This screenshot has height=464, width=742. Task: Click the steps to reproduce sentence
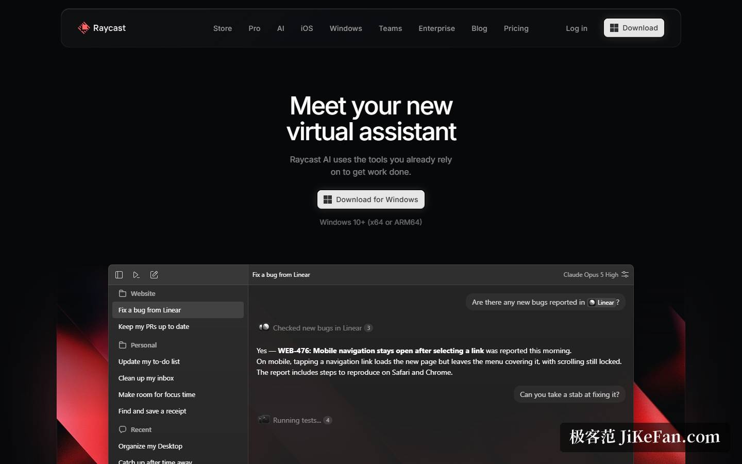355,372
